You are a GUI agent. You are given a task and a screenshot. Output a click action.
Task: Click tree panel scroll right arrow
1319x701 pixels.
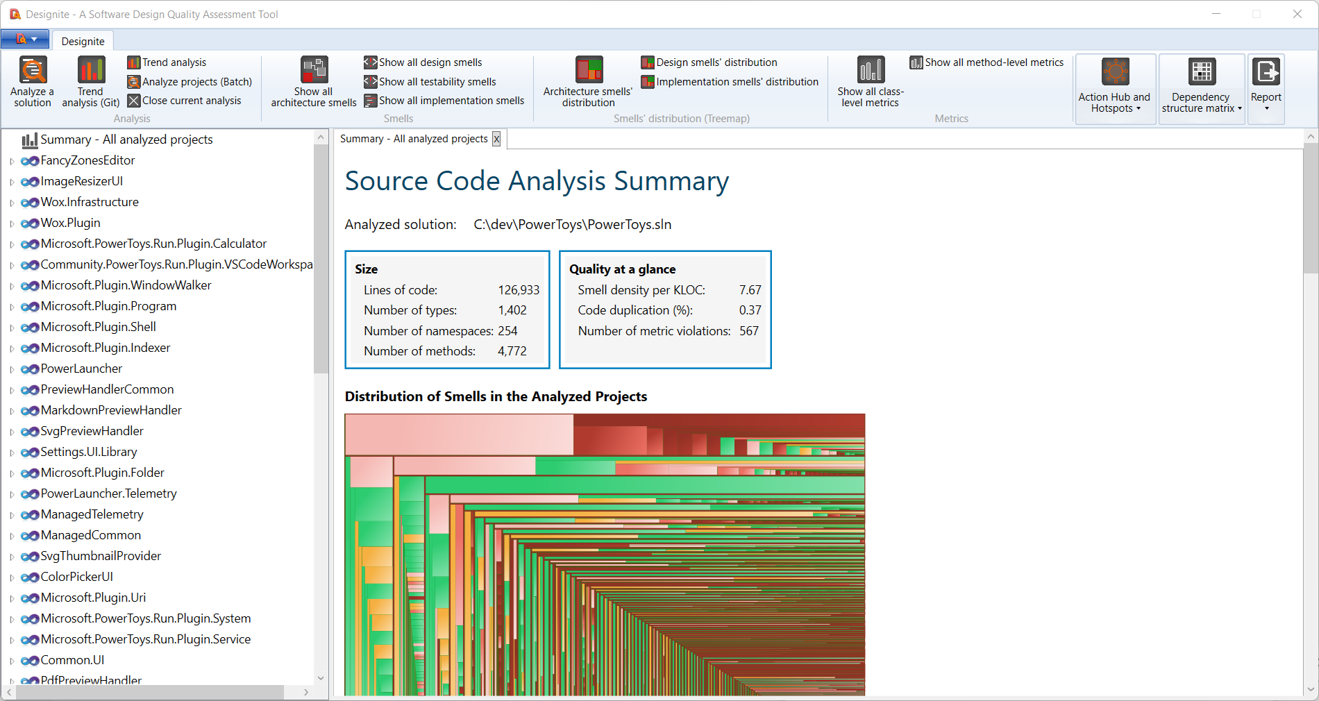(x=306, y=692)
